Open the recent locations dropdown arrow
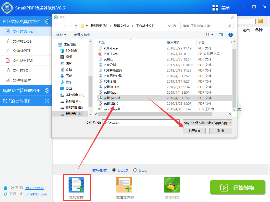The width and height of the screenshot is (270, 202). tap(71, 26)
